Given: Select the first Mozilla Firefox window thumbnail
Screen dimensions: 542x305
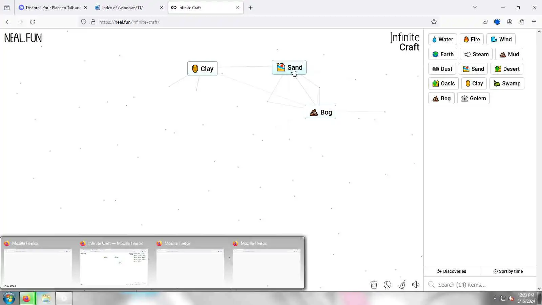Looking at the screenshot, I should point(38,263).
